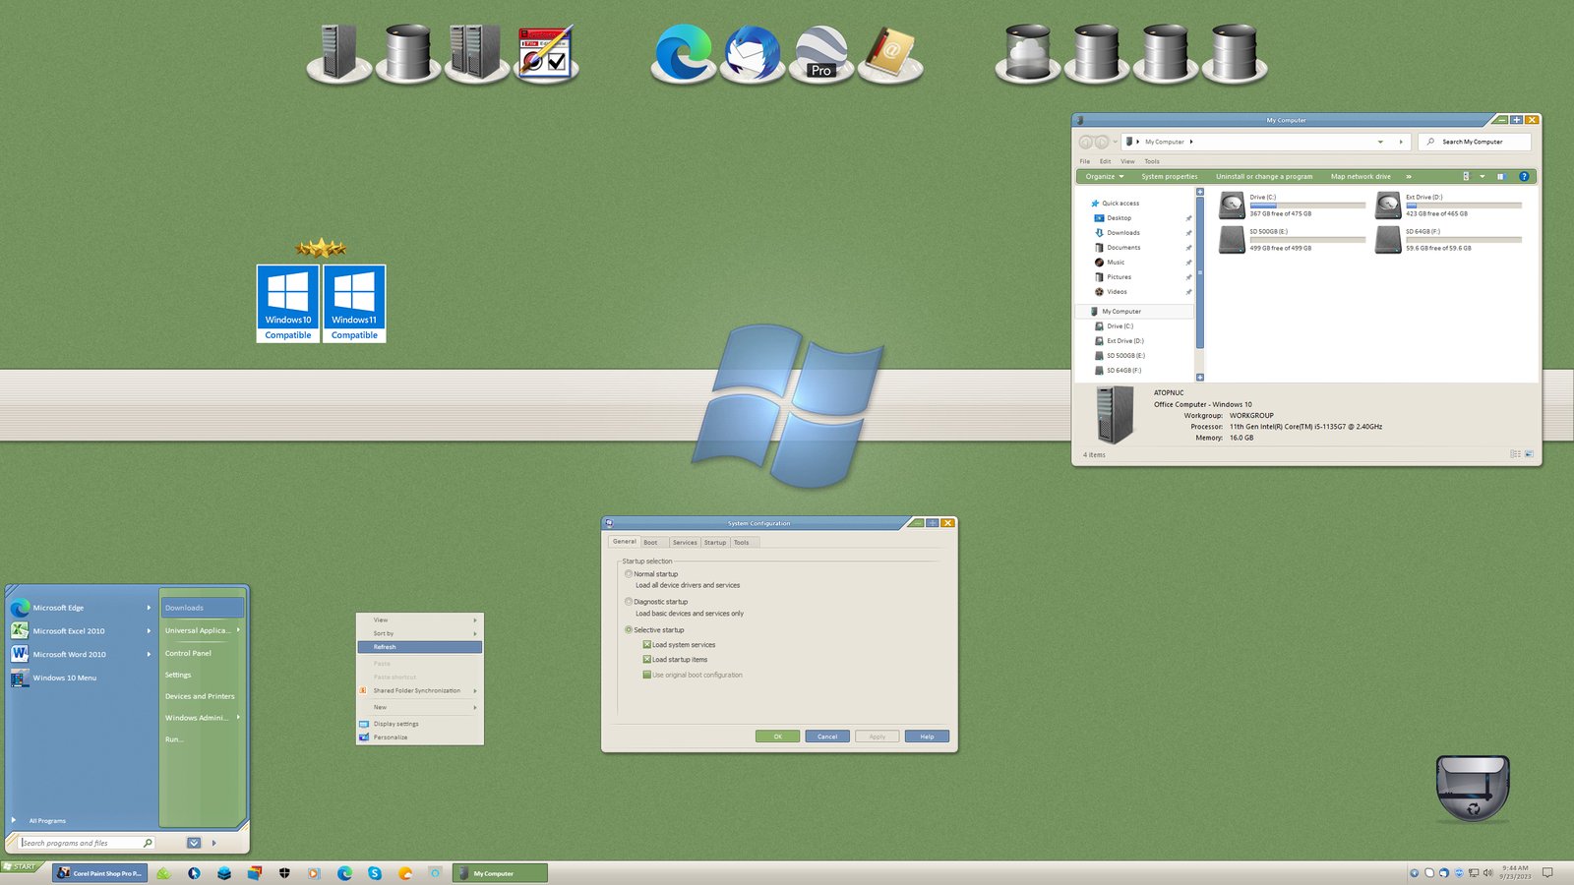
Task: Open the address bar history dropdown
Action: pyautogui.click(x=1380, y=142)
